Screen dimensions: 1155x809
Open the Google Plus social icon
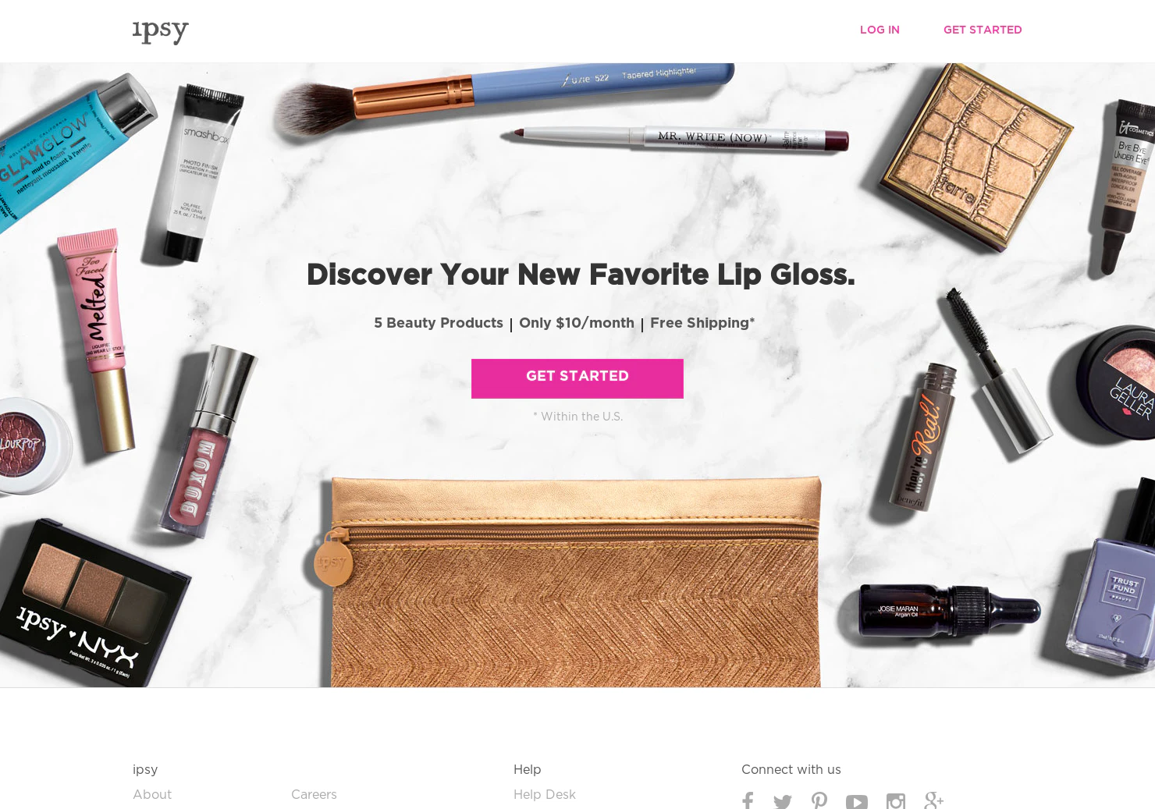933,800
